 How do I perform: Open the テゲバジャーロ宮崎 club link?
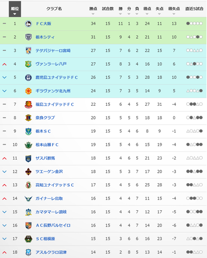[53, 50]
